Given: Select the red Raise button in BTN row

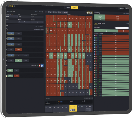Looking at the screenshot, I should pos(18,50).
